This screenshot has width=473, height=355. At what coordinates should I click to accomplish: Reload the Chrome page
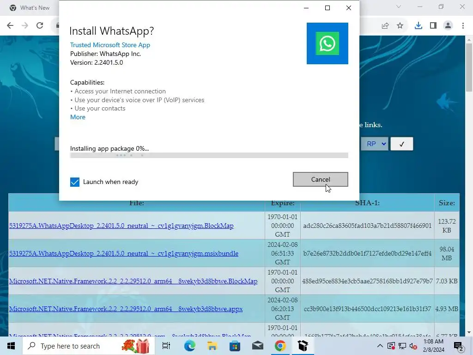40,26
